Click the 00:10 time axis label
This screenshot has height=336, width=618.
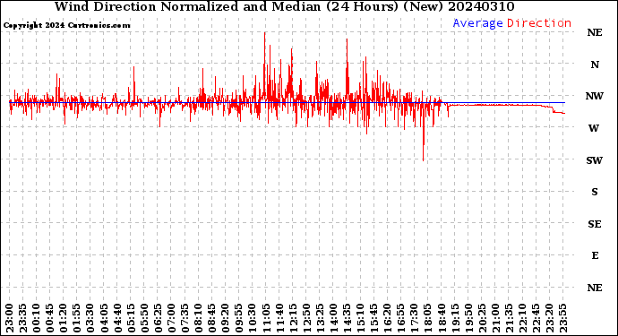click(x=36, y=319)
